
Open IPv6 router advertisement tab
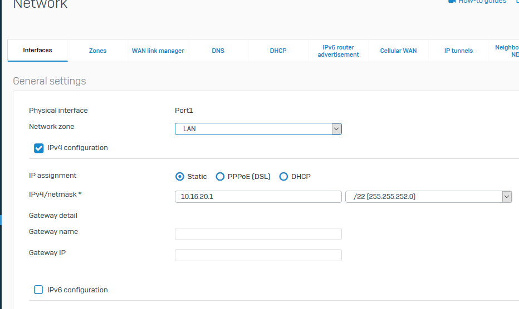tap(338, 51)
